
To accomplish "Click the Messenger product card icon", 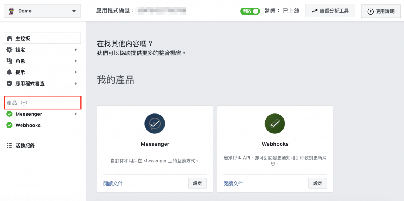I will (155, 124).
